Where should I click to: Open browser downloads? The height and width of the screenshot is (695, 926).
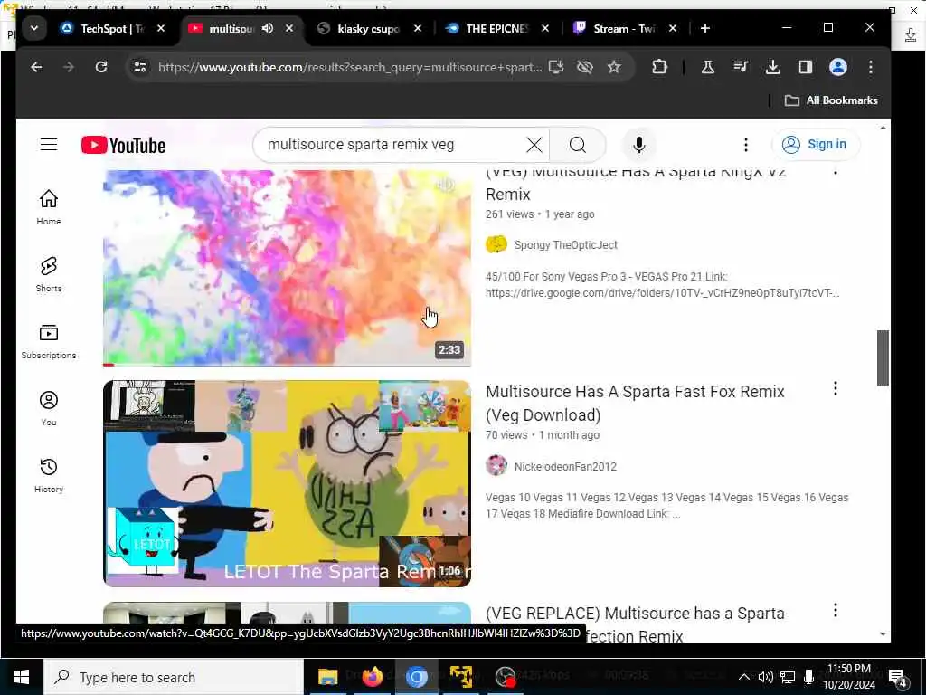(x=772, y=67)
